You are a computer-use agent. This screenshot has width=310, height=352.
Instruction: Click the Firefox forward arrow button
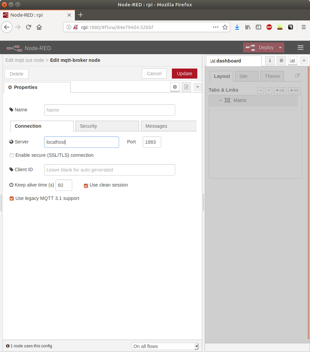click(18, 27)
